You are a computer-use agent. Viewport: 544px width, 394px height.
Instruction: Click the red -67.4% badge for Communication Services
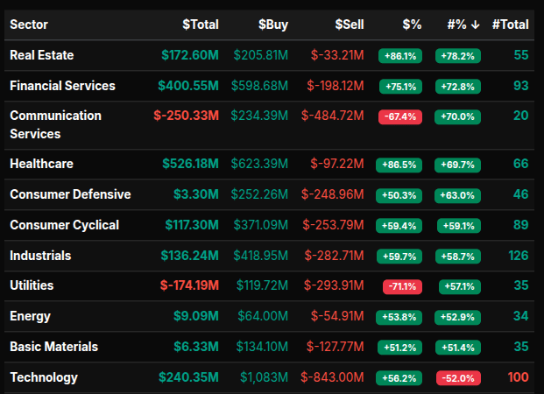click(400, 116)
